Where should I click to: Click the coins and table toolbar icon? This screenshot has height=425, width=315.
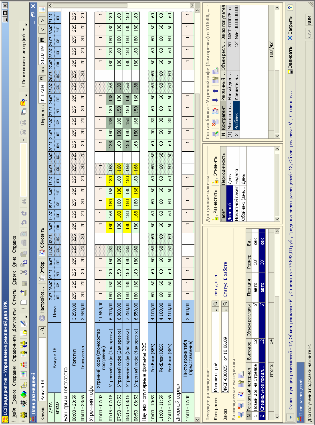tap(24, 333)
